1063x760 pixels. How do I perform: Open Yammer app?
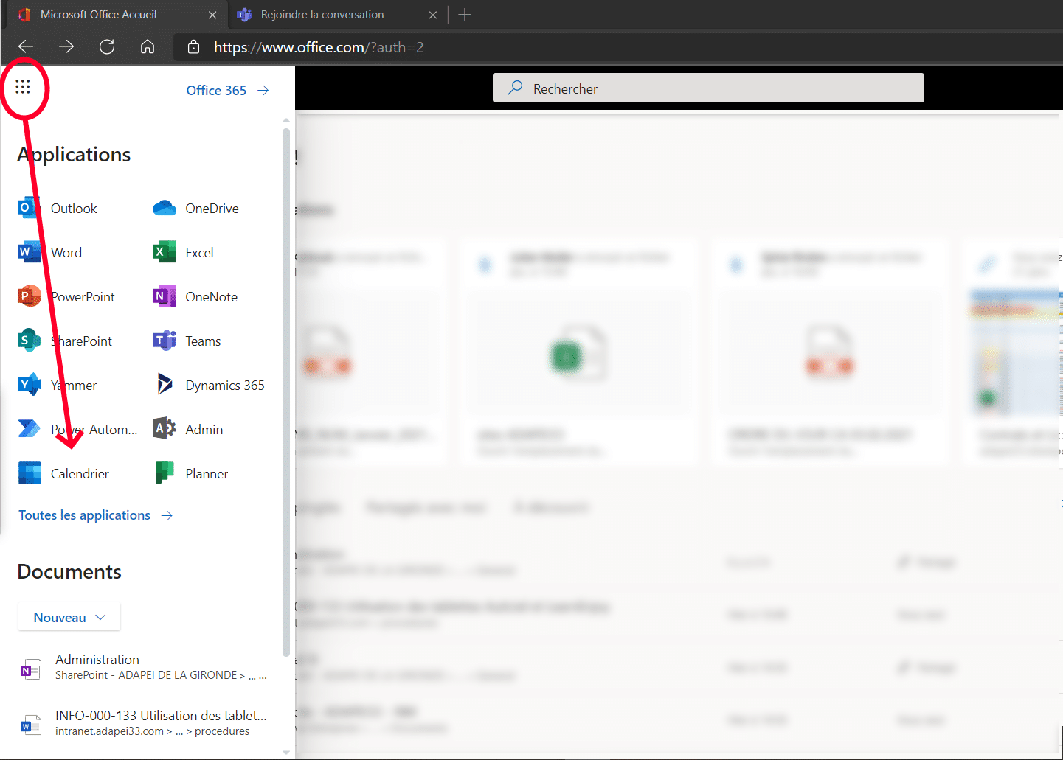click(58, 386)
